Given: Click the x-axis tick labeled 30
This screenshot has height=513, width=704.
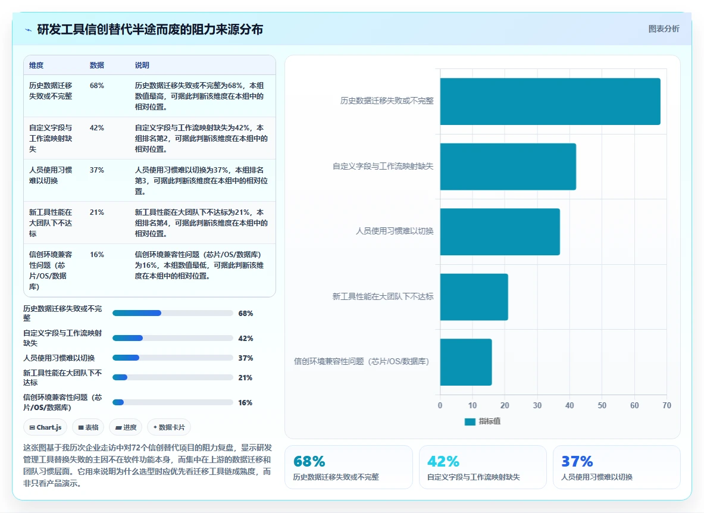Looking at the screenshot, I should click(x=537, y=405).
